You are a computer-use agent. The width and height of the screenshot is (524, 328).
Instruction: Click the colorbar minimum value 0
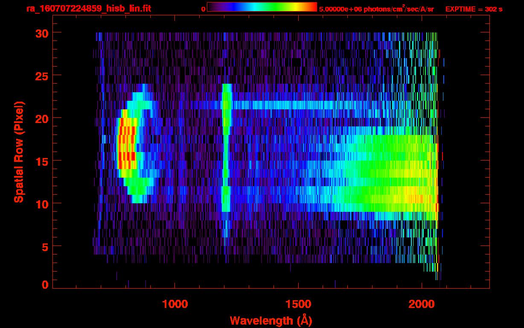[203, 9]
